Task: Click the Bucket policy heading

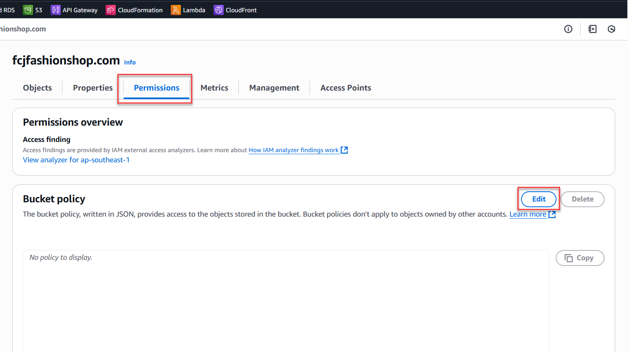Action: click(54, 199)
